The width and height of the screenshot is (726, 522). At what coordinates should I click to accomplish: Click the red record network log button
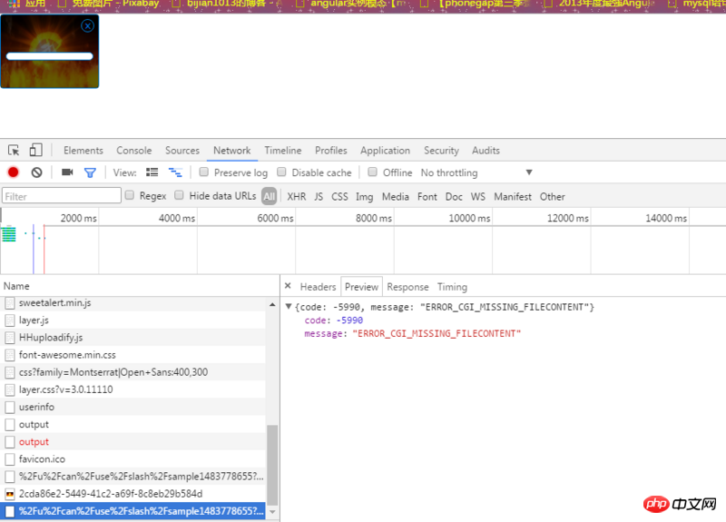point(14,172)
